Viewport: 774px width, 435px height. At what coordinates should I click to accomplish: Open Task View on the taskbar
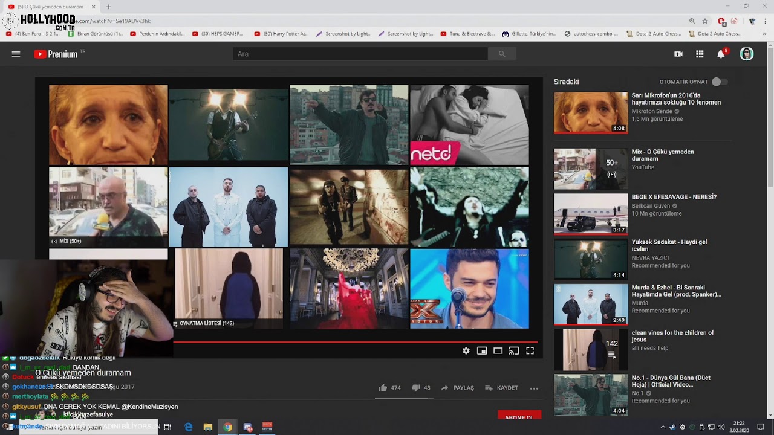[x=167, y=427]
